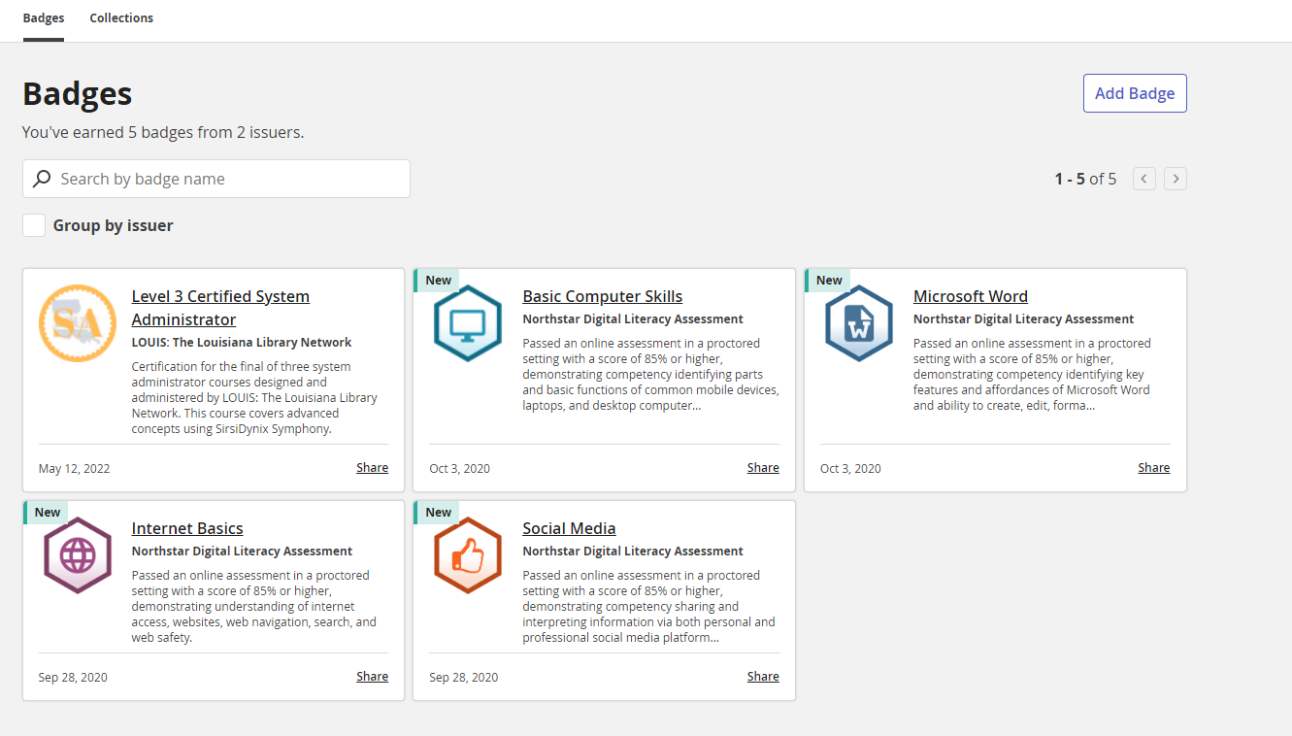Click the "1 - 5 of 5" pagination text

tap(1085, 179)
